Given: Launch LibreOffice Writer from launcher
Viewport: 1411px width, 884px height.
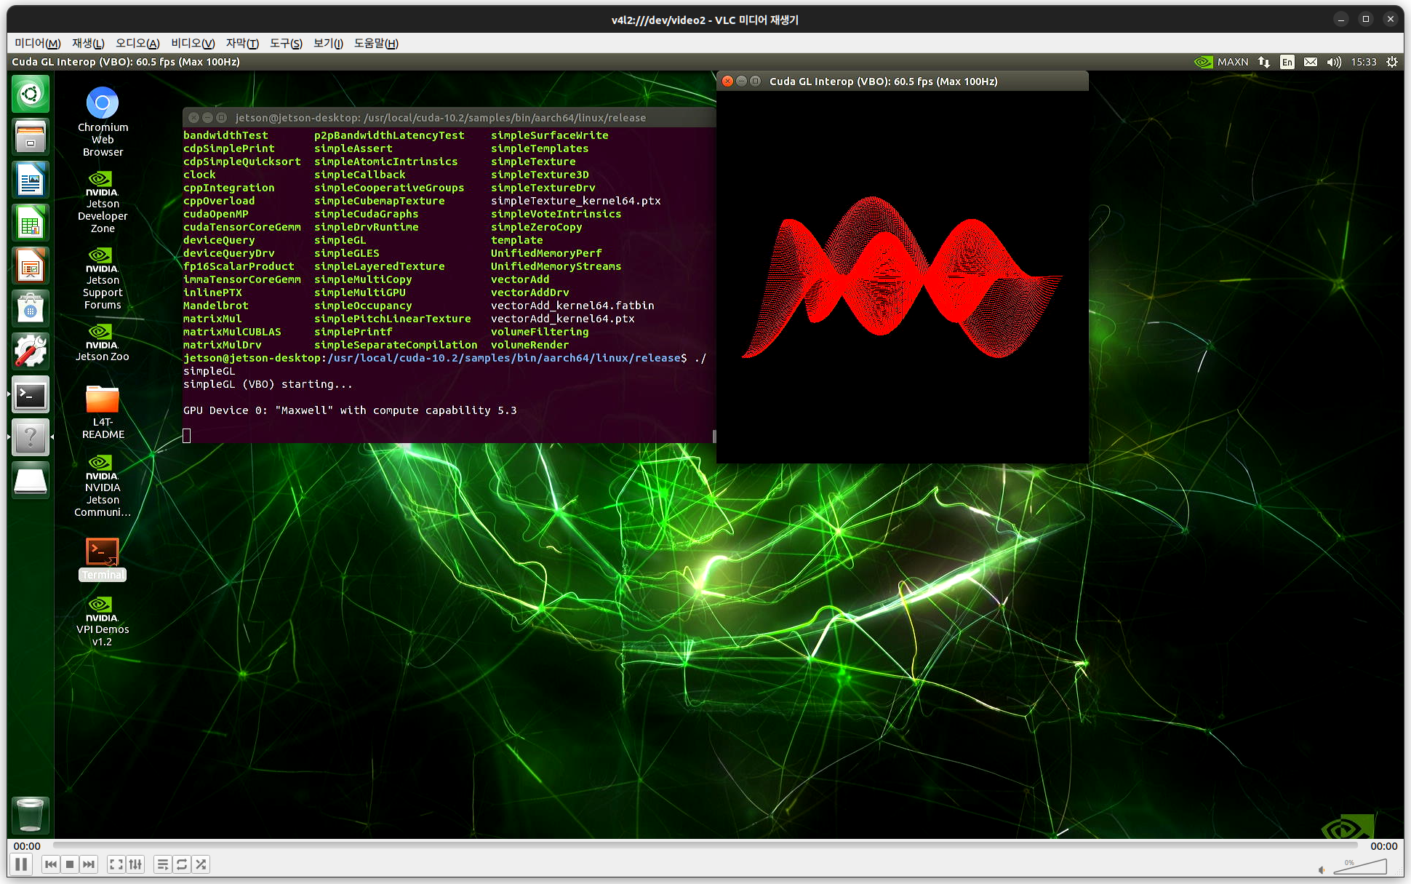Looking at the screenshot, I should (x=31, y=180).
